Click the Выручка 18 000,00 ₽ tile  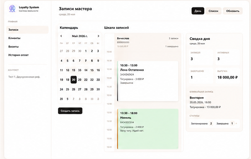click(228, 76)
